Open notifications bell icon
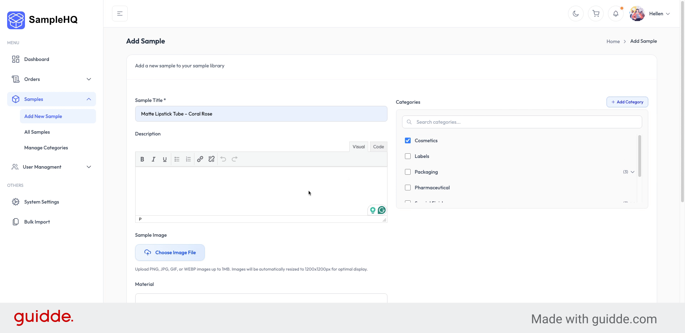The width and height of the screenshot is (685, 333). [615, 14]
